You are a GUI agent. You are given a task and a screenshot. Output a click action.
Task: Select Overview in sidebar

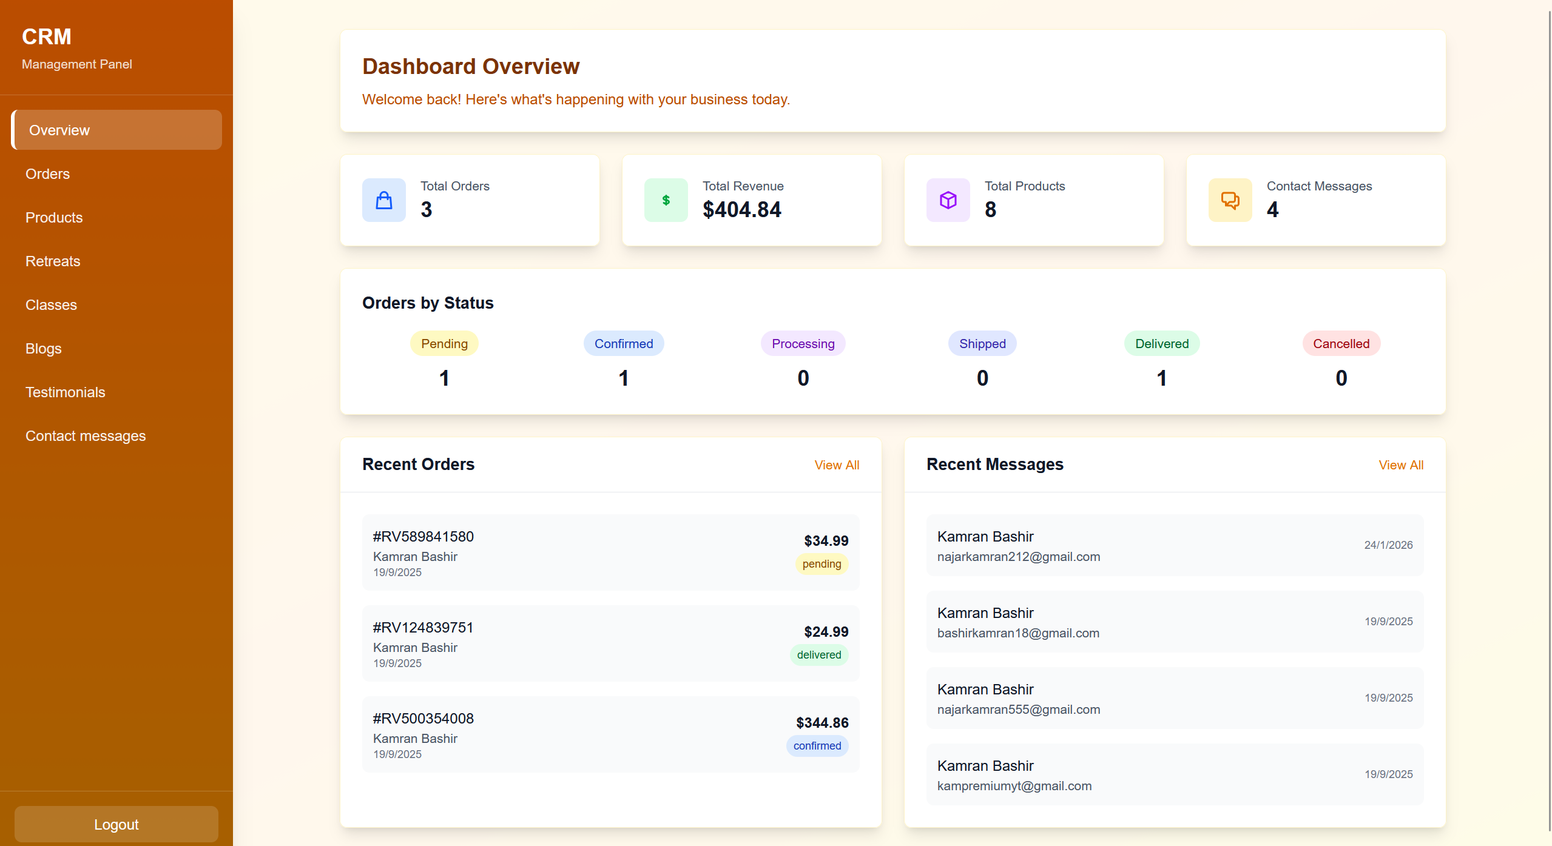(59, 130)
